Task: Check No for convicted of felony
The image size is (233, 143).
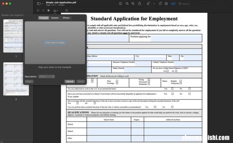Action: tap(189, 94)
